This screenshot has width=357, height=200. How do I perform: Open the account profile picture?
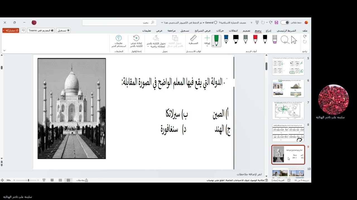pos(34,22)
